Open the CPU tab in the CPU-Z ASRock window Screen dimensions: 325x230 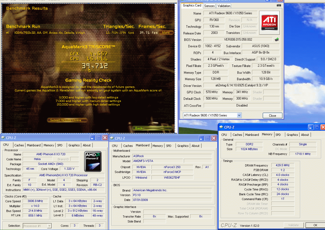click(x=115, y=146)
